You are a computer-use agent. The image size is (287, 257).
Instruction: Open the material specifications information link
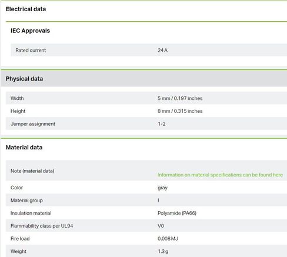click(220, 175)
